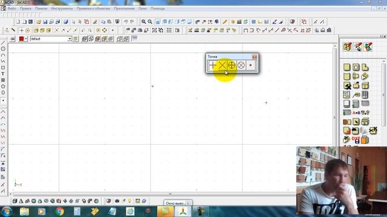Select the Line tool in left toolbar
Image resolution: width=387 pixels, height=217 pixels.
coord(3,43)
